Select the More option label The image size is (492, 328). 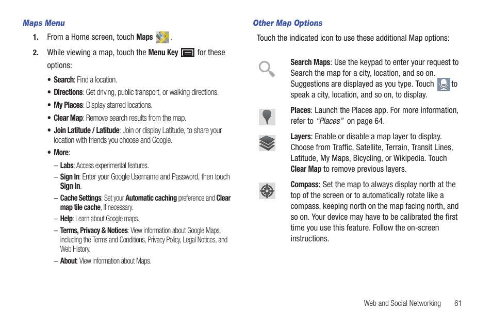(62, 153)
